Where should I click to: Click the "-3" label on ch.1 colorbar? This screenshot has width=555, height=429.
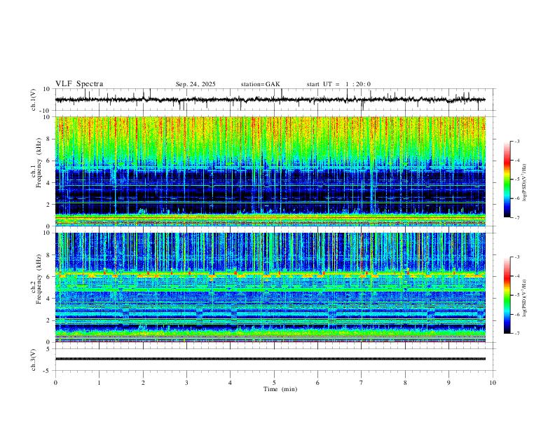coord(516,141)
